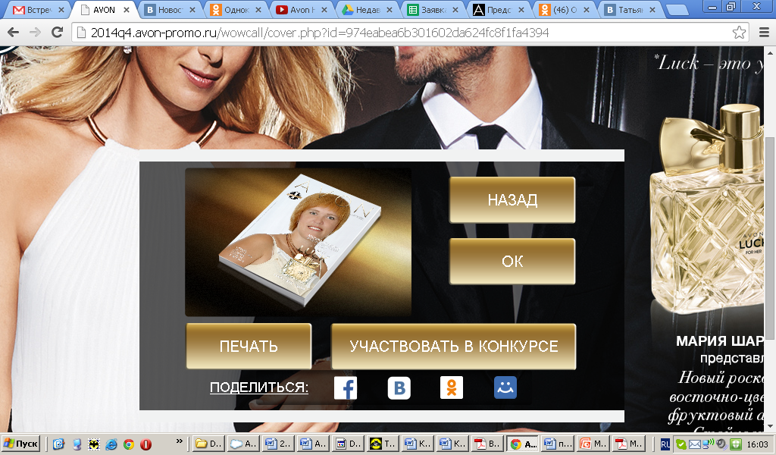
Task: Open the folder window in taskbar
Action: pos(208,444)
